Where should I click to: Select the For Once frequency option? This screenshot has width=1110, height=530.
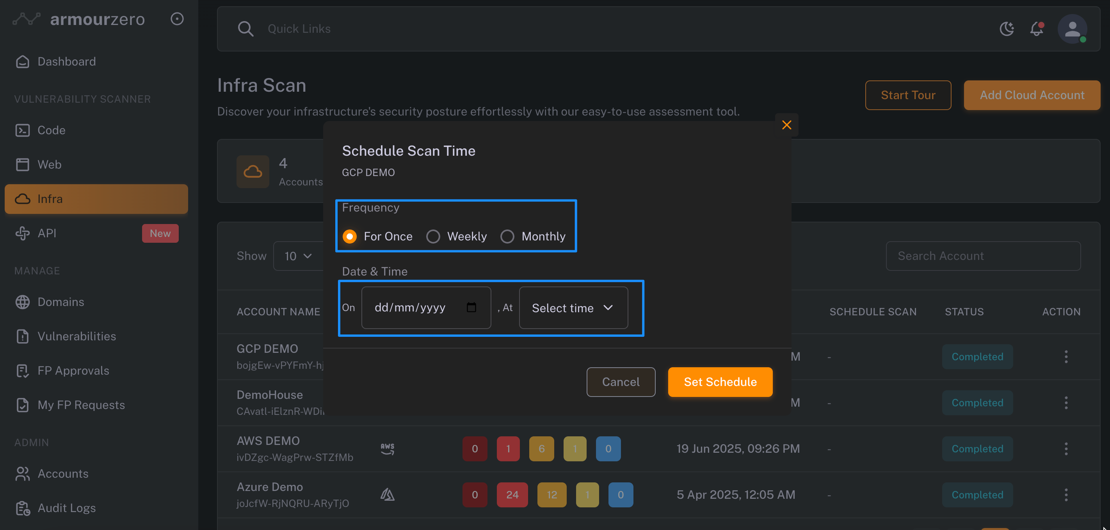349,236
